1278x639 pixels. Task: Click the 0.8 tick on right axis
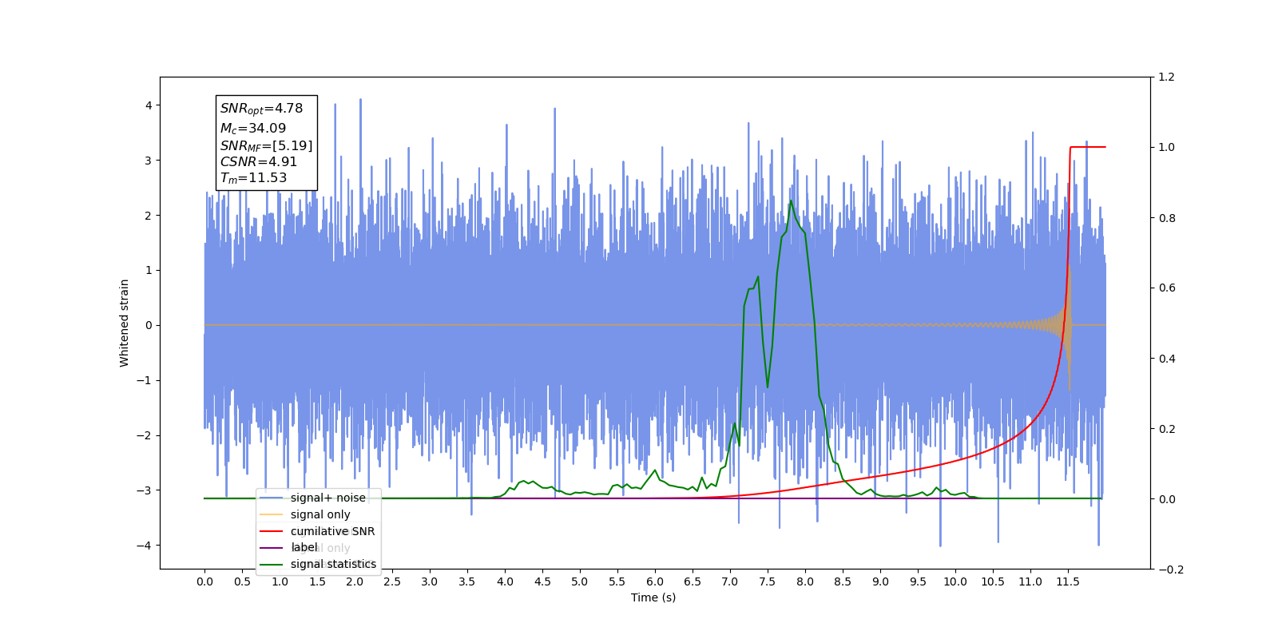click(x=1167, y=218)
